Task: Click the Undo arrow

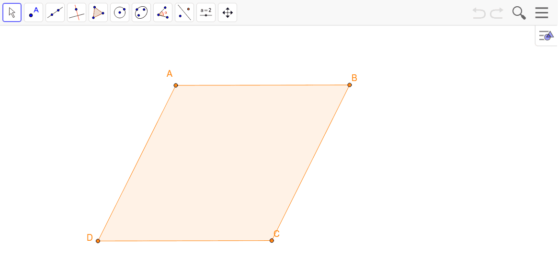Action: click(479, 13)
